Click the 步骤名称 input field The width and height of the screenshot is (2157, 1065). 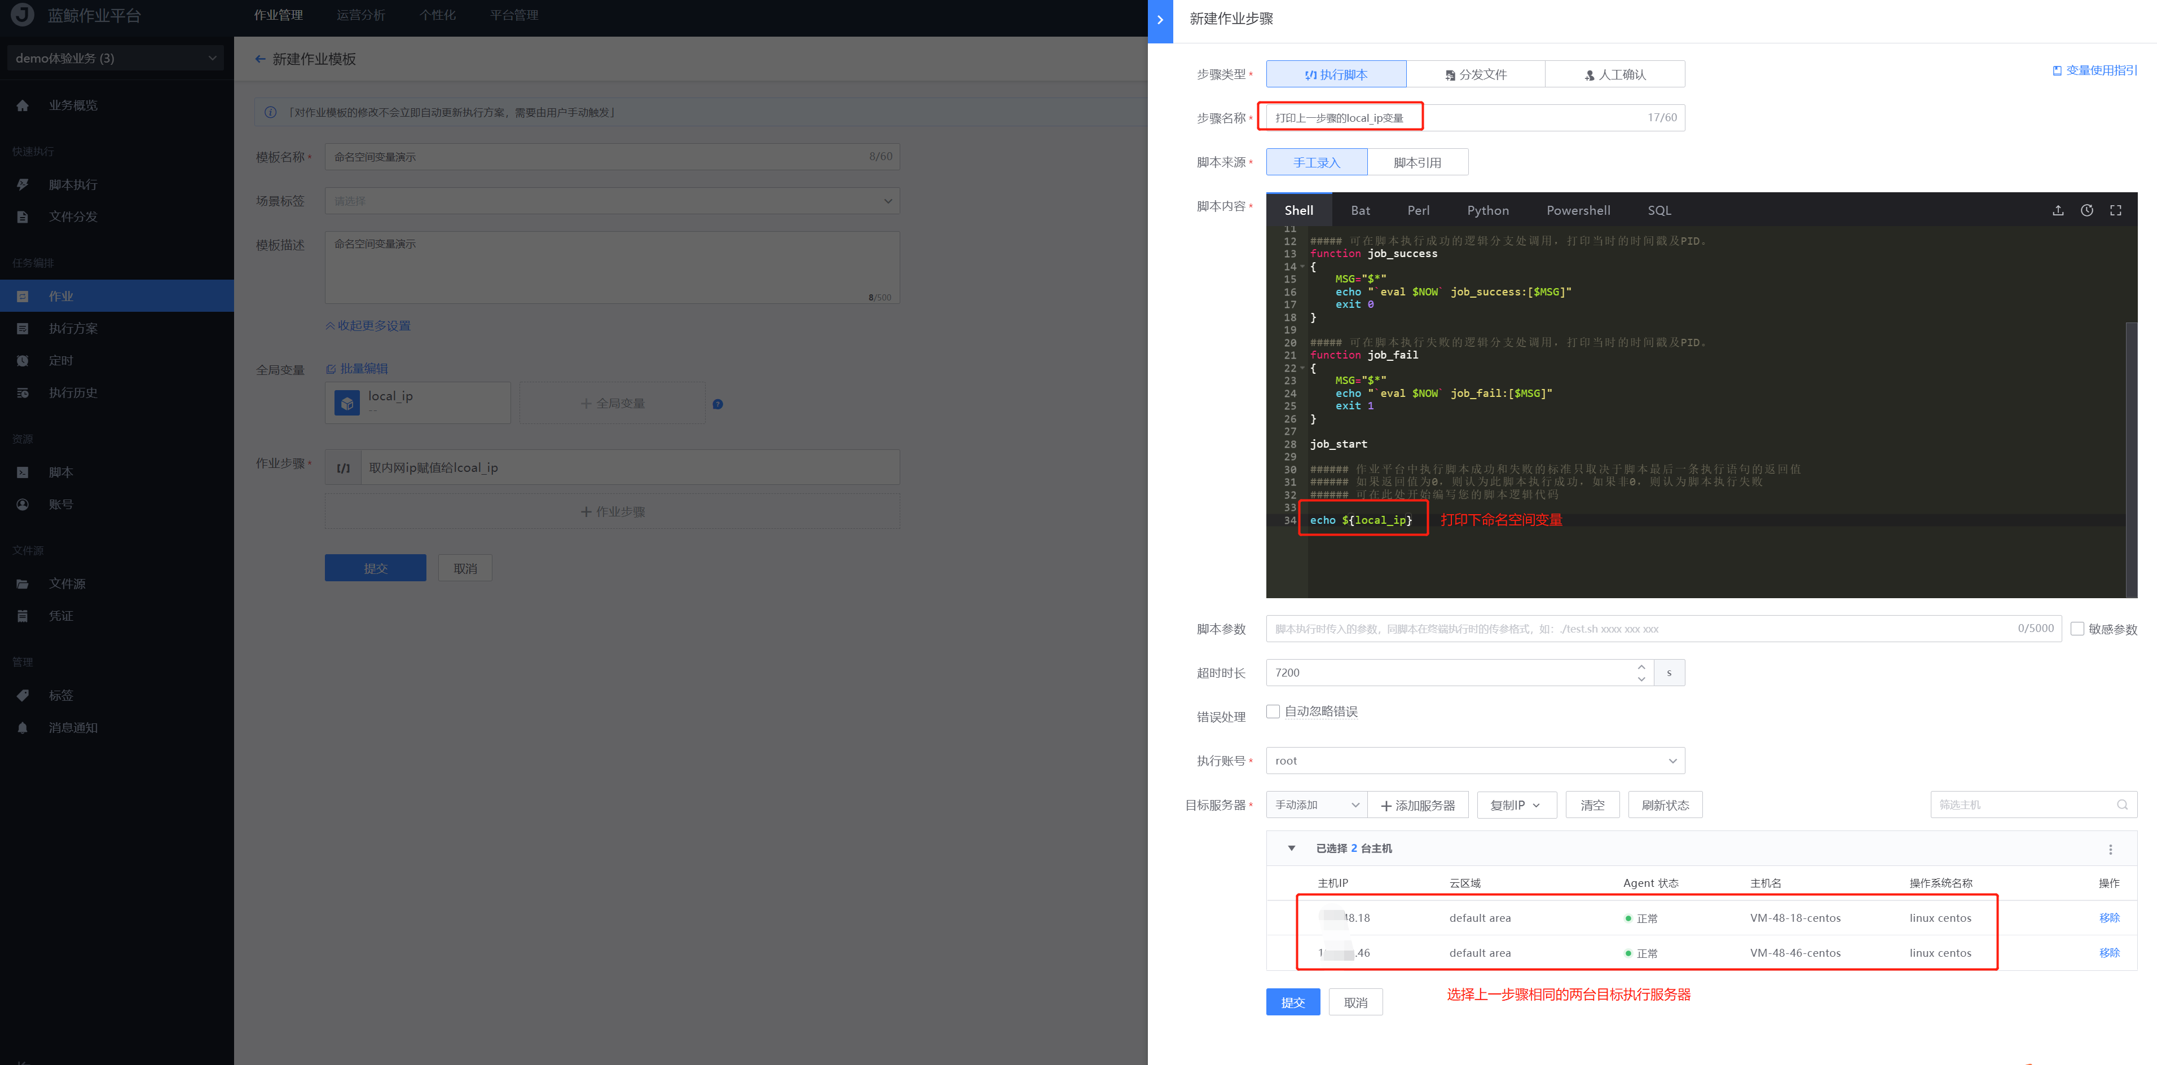tap(1476, 118)
